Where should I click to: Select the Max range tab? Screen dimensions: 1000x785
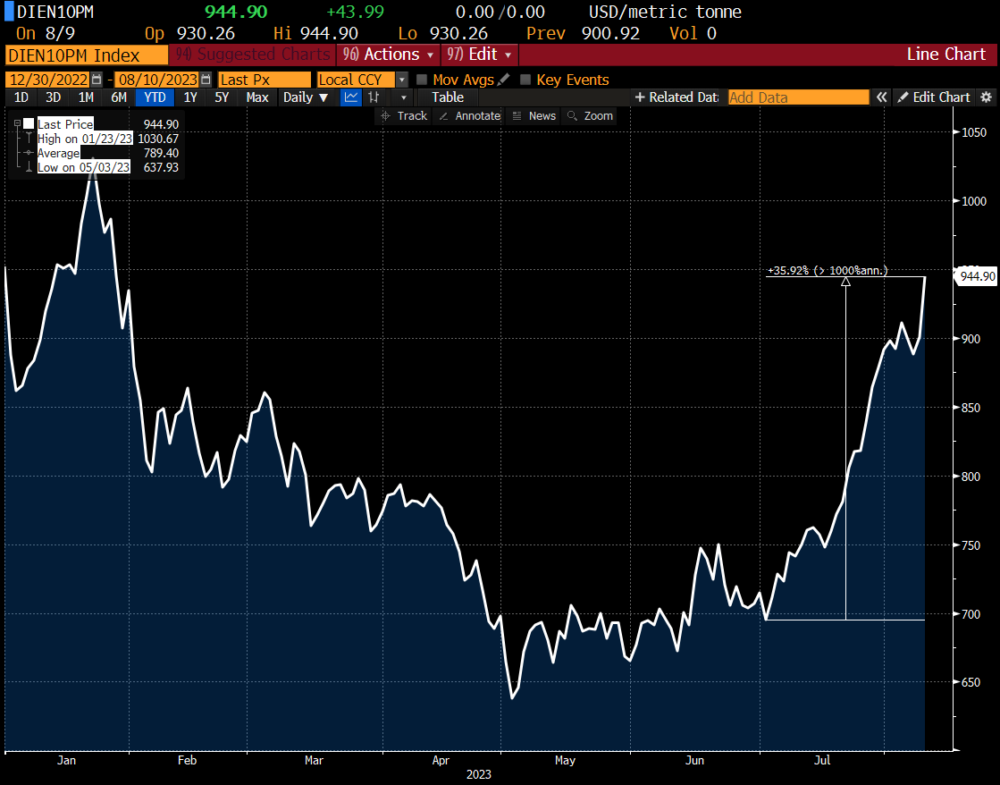[257, 97]
